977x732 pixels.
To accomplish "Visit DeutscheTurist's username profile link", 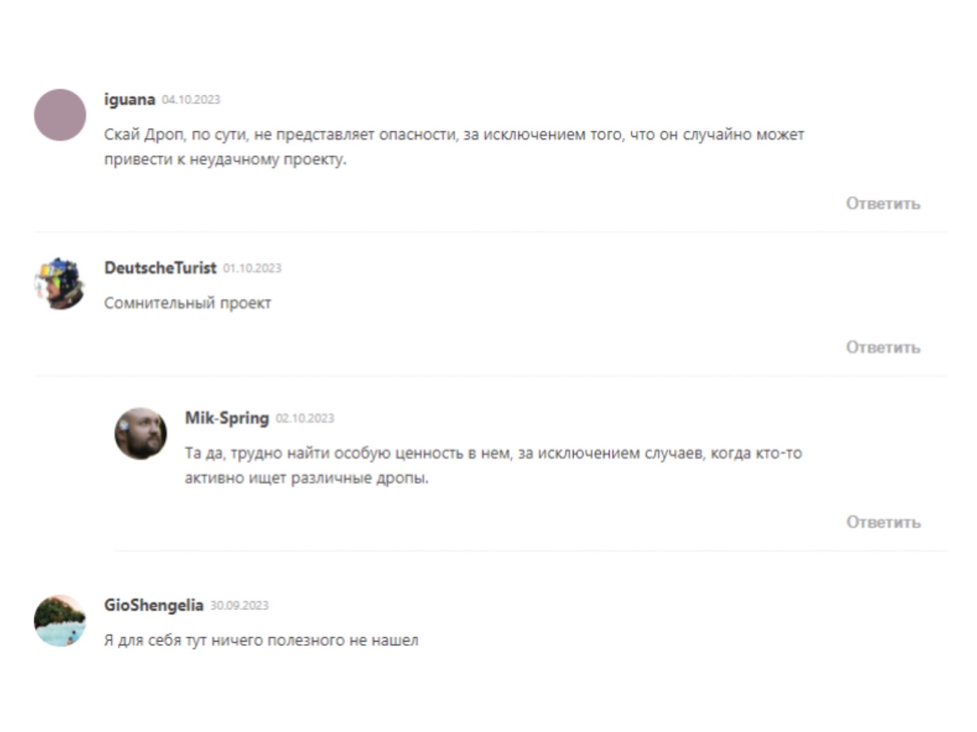I will pyautogui.click(x=160, y=268).
